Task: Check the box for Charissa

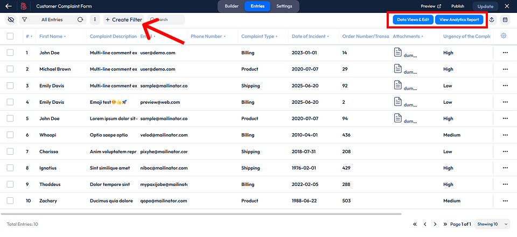Action: (10, 152)
